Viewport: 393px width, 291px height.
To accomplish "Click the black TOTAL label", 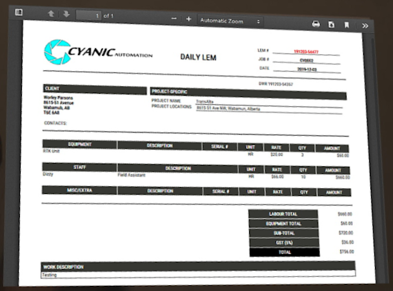I will (x=285, y=252).
